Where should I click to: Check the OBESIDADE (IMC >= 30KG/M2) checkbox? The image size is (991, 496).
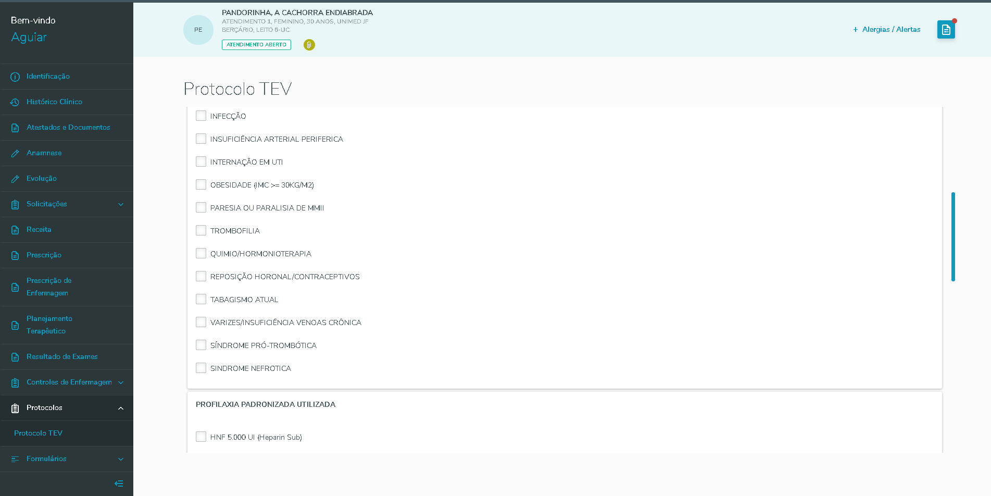pyautogui.click(x=201, y=184)
